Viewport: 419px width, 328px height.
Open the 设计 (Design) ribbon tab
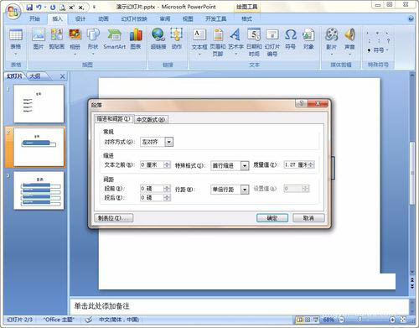click(80, 18)
